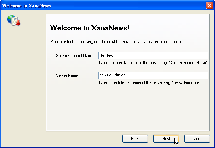215x148 pixels.
Task: Close the Welcome to XanaNews window
Action: coord(209,6)
